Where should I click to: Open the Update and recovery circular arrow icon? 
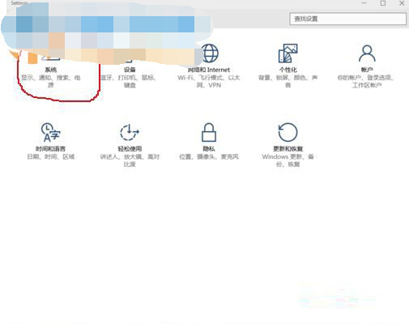pos(288,132)
